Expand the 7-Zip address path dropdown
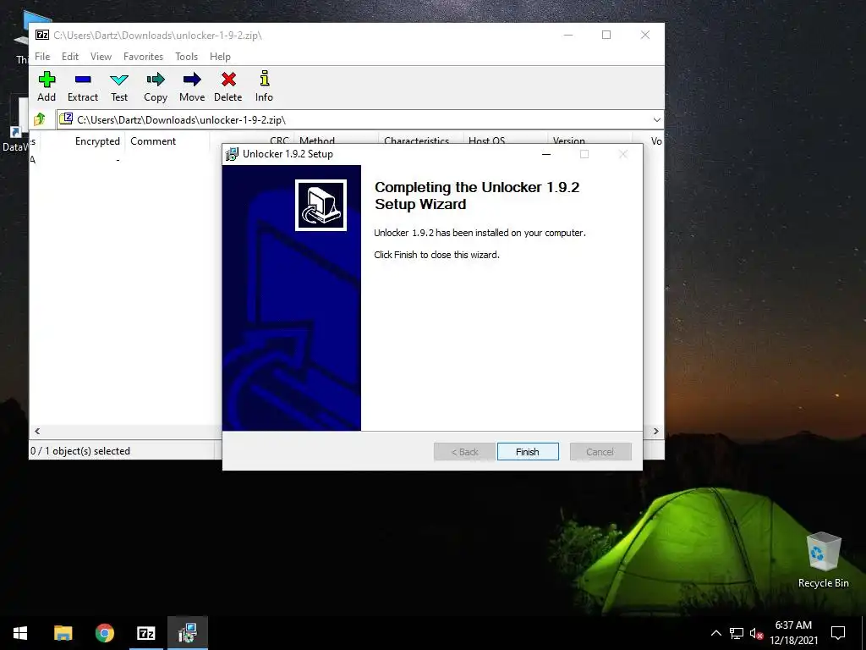Image resolution: width=866 pixels, height=650 pixels. coord(656,120)
